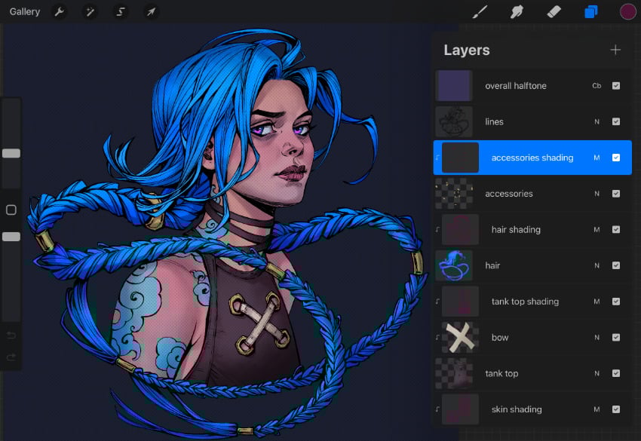The width and height of the screenshot is (641, 441).
Task: Select the 'hair' layer name
Action: tap(492, 265)
